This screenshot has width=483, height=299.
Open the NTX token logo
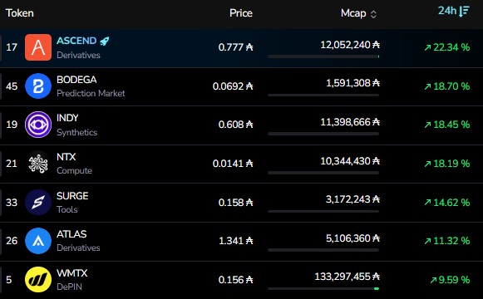click(x=38, y=164)
